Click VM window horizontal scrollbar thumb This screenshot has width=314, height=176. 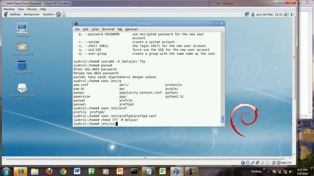[x=145, y=158]
